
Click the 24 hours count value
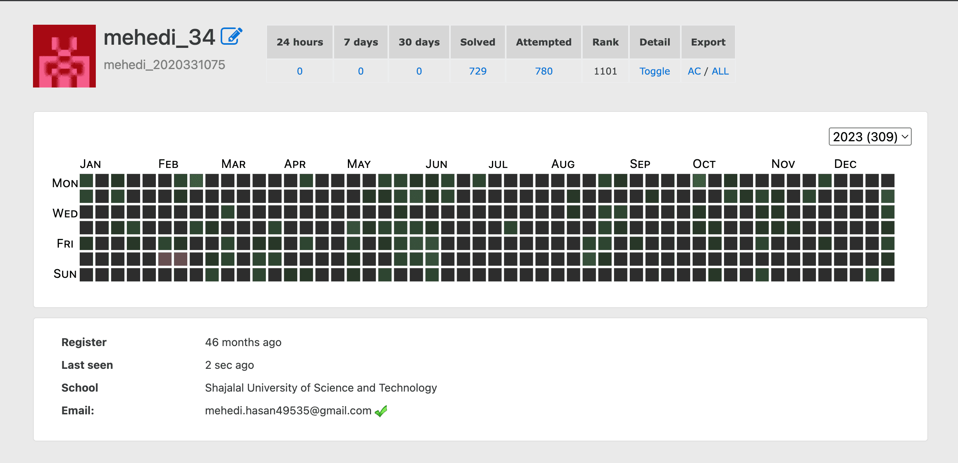point(300,71)
